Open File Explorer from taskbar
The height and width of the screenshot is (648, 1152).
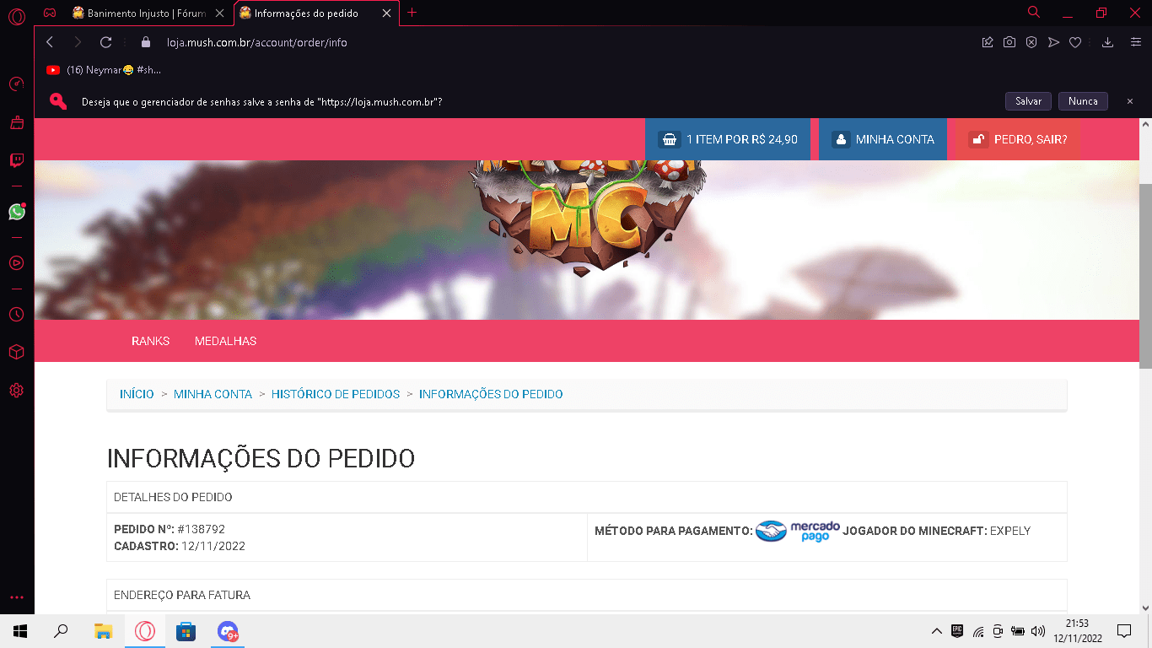click(x=104, y=631)
